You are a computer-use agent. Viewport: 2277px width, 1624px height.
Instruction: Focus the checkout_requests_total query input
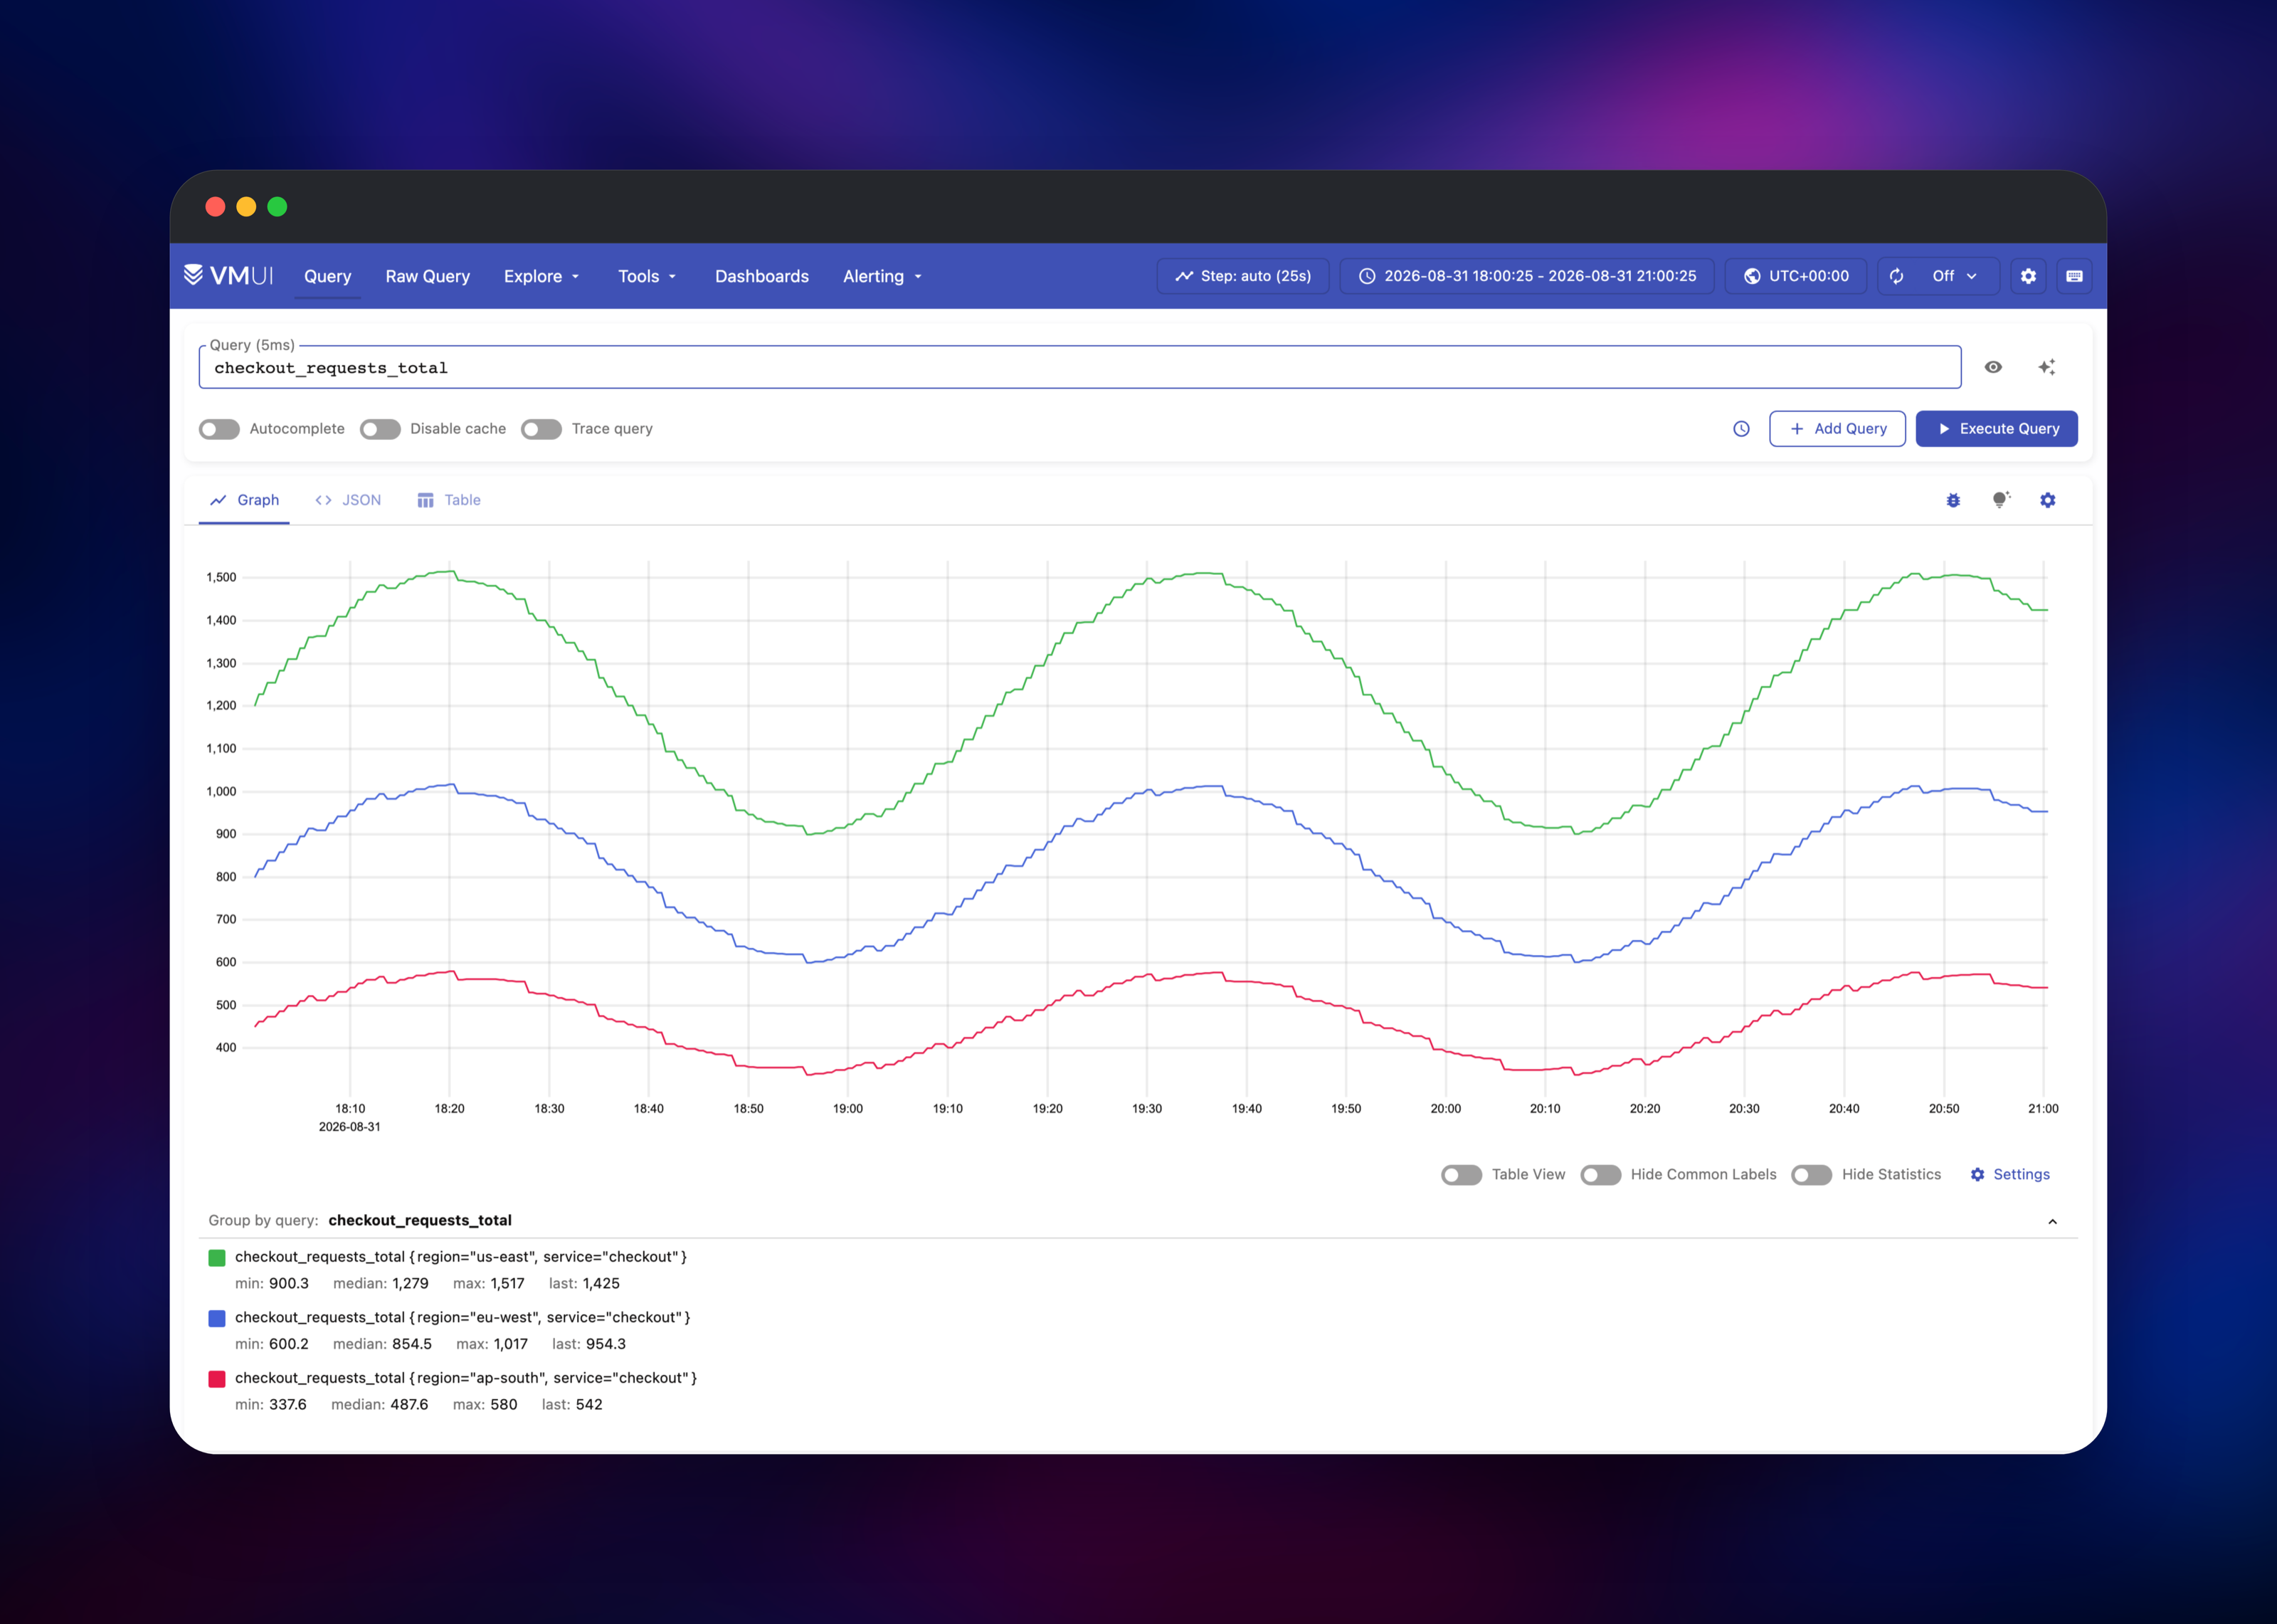tap(1079, 368)
